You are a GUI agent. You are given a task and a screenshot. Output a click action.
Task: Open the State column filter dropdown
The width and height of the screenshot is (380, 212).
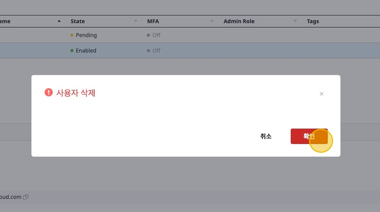[x=136, y=21]
